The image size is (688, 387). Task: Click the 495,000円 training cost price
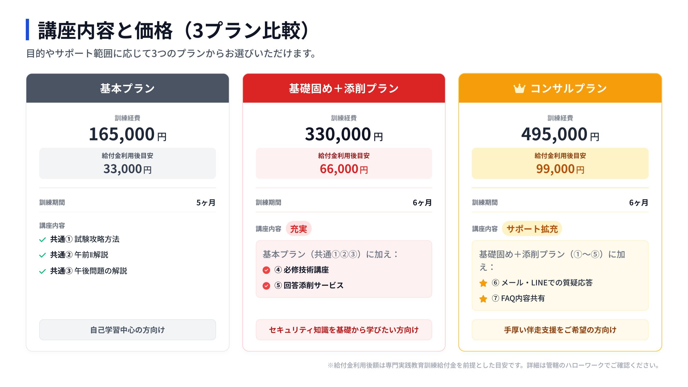point(560,134)
